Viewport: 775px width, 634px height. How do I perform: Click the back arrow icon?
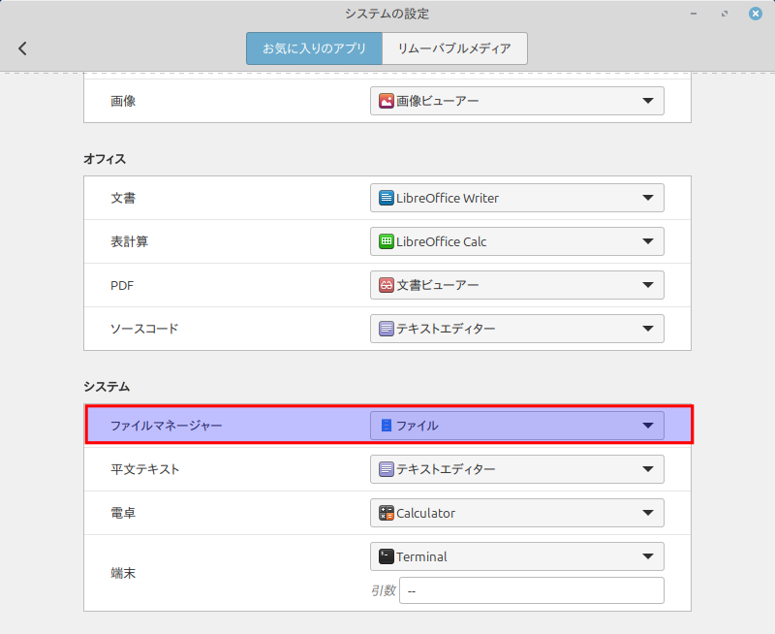tap(23, 48)
